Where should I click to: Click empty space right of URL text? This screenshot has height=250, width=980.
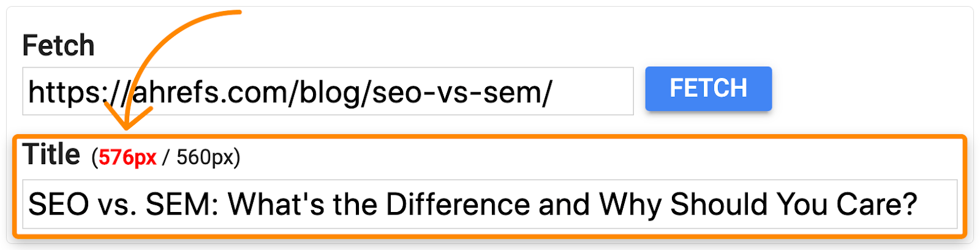click(x=594, y=93)
